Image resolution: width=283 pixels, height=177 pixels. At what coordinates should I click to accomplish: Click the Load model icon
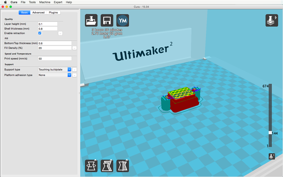(91, 20)
